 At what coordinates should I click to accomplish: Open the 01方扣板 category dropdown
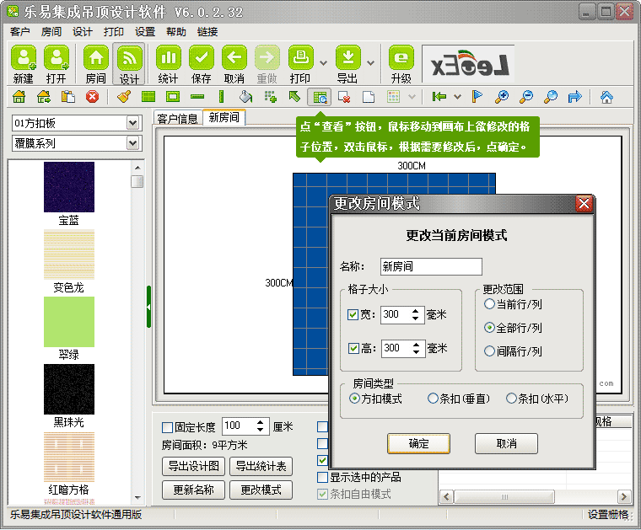(132, 123)
